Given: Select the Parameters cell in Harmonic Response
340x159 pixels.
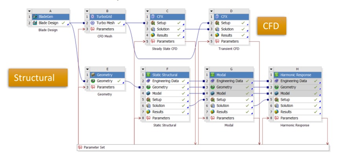Looking at the screenshot, I should [x=297, y=118].
